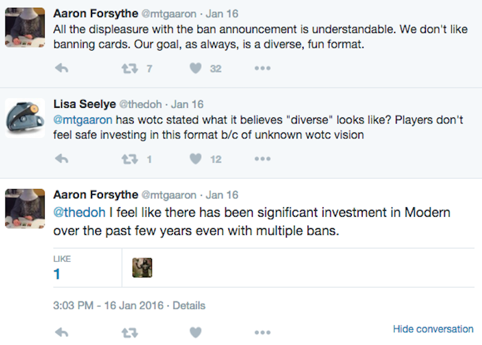482x345 pixels.
Task: Open Lisa Seelye's profile picture
Action: (x=25, y=118)
